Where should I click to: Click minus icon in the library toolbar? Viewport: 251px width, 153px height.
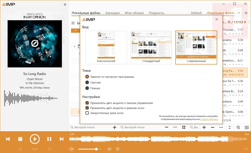[x=167, y=127]
